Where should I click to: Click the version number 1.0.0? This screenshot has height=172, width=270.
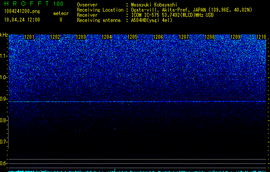coord(58,4)
